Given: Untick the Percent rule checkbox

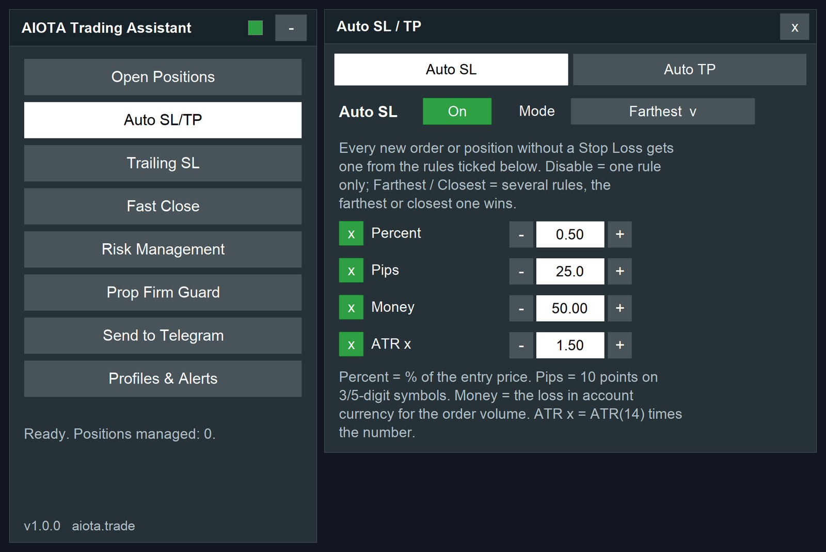Looking at the screenshot, I should pyautogui.click(x=351, y=233).
